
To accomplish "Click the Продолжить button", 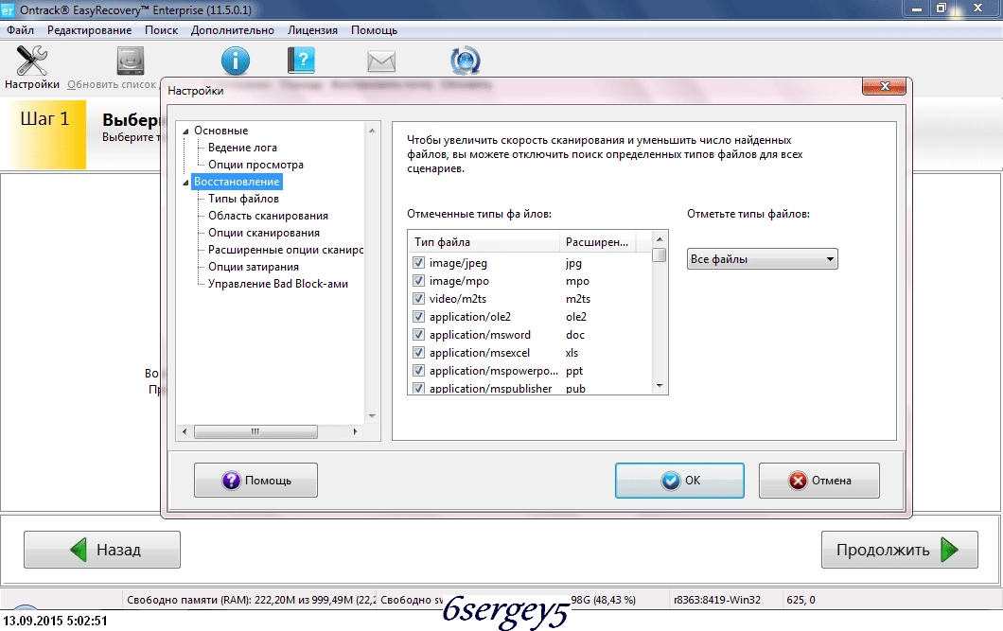I will tap(899, 550).
